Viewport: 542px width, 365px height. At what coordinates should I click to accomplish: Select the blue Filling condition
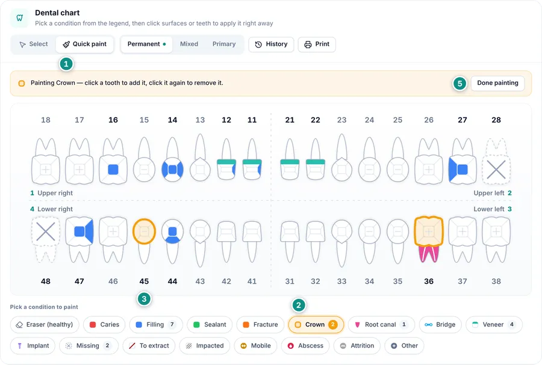coord(156,325)
